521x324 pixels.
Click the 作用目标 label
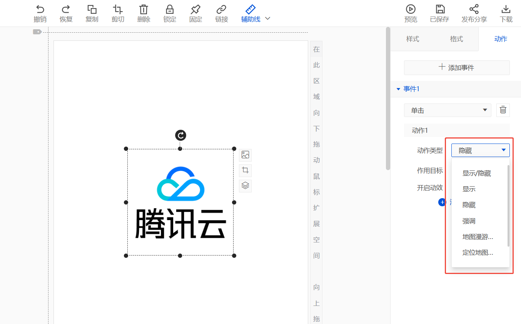(x=430, y=170)
